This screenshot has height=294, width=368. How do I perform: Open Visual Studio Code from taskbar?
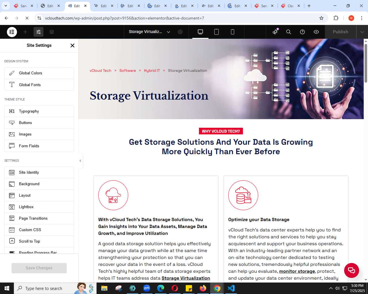231,288
